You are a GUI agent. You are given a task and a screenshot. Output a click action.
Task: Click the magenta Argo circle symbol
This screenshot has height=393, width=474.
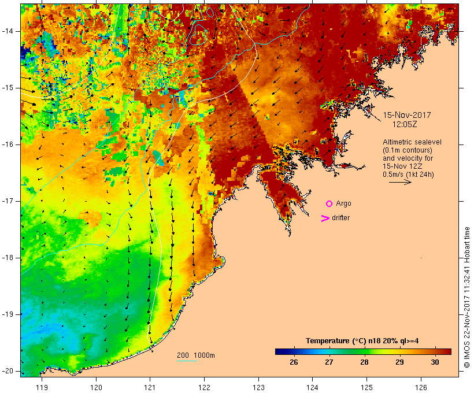pyautogui.click(x=329, y=204)
